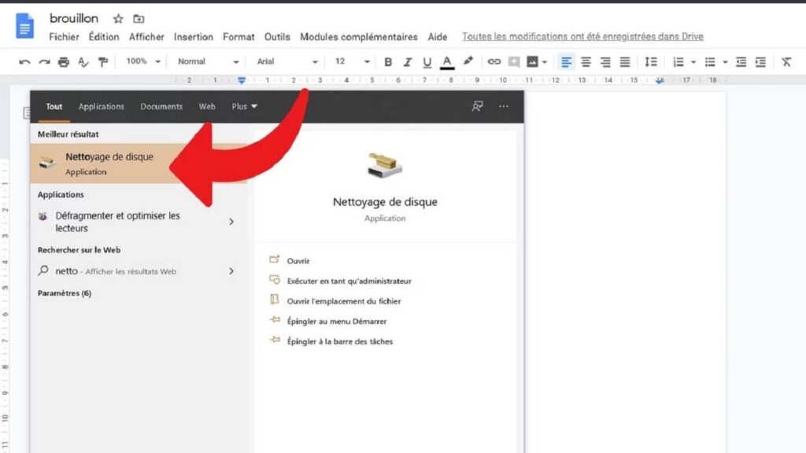Insert an image with the picture icon
806x453 pixels.
[x=533, y=62]
